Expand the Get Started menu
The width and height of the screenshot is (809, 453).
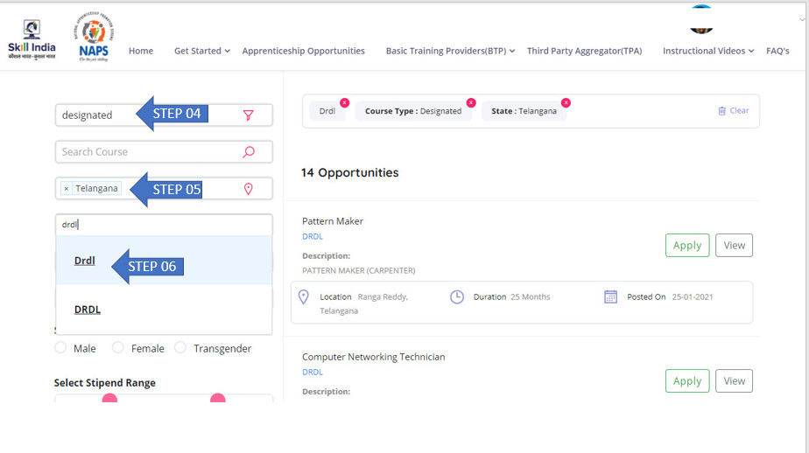coord(201,51)
